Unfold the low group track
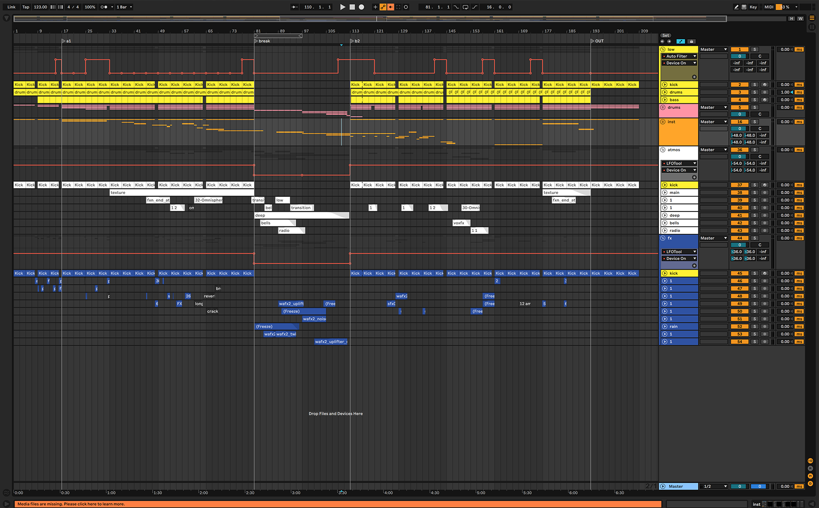Screen dimensions: 819x508 pos(663,49)
